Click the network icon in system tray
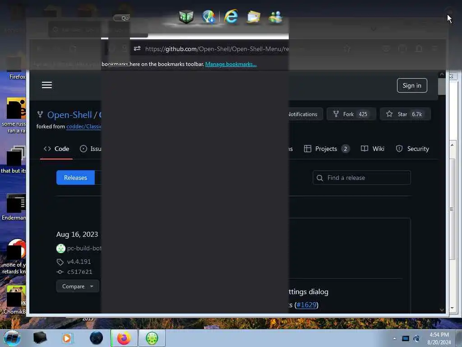462x347 pixels. click(416, 338)
